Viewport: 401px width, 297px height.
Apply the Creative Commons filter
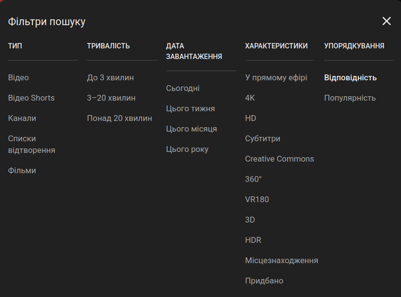[x=279, y=159]
